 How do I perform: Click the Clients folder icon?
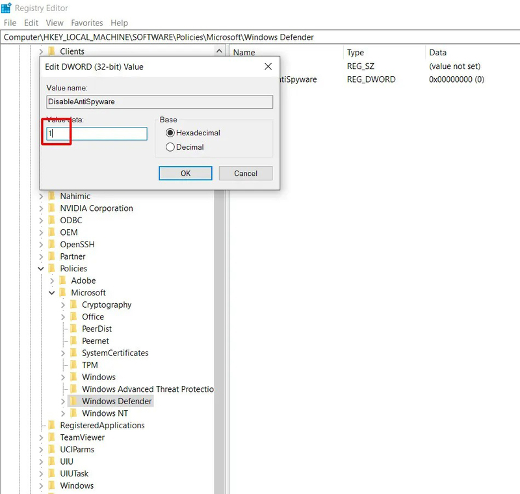(x=52, y=51)
